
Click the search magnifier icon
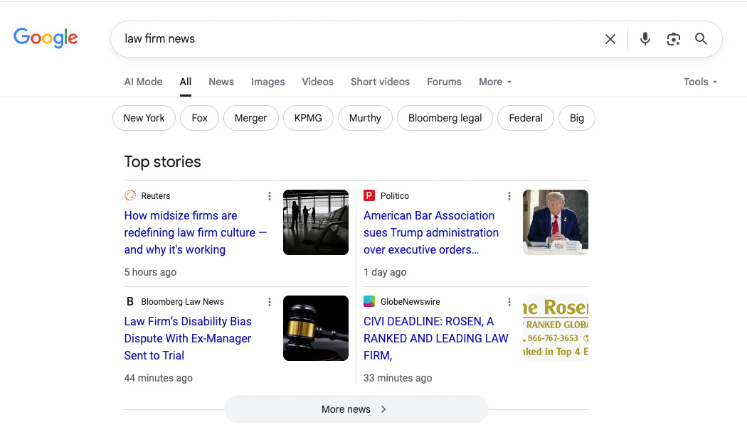[701, 39]
